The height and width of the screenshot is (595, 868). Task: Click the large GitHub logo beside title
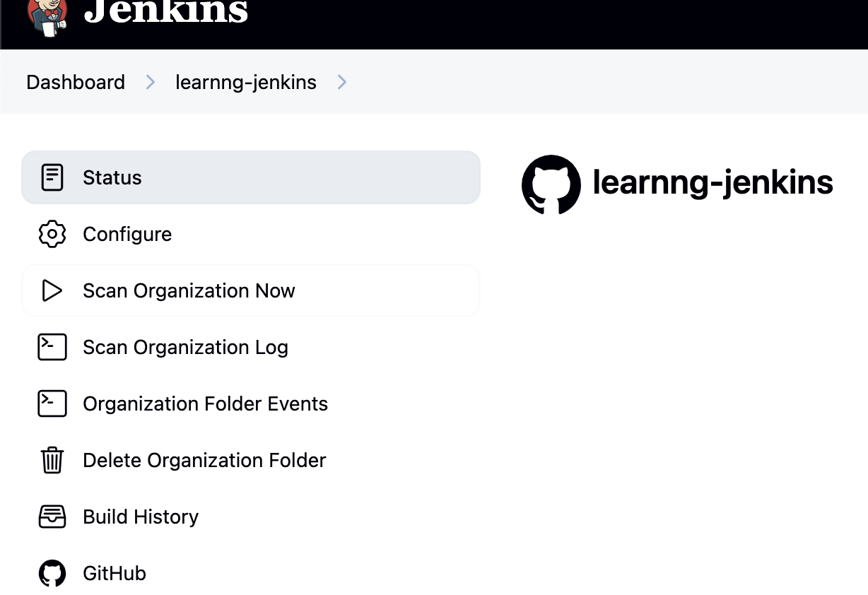551,184
